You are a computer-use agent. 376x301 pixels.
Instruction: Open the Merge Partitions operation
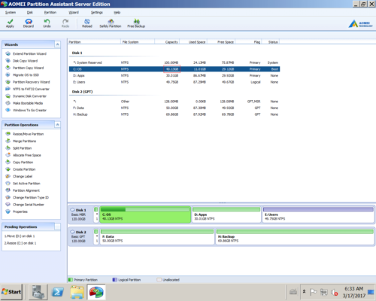[x=24, y=141]
